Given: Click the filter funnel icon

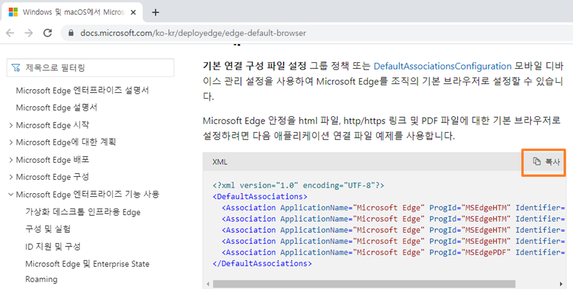Looking at the screenshot, I should click(x=16, y=68).
